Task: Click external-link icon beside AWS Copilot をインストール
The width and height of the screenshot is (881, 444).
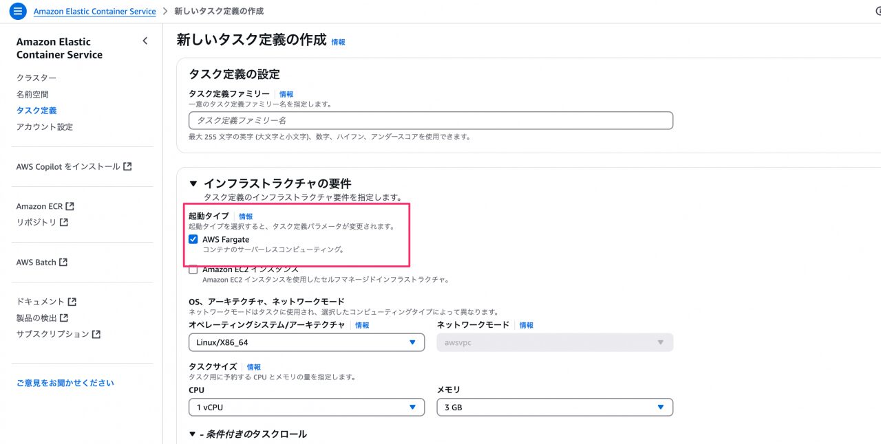Action: [x=127, y=166]
